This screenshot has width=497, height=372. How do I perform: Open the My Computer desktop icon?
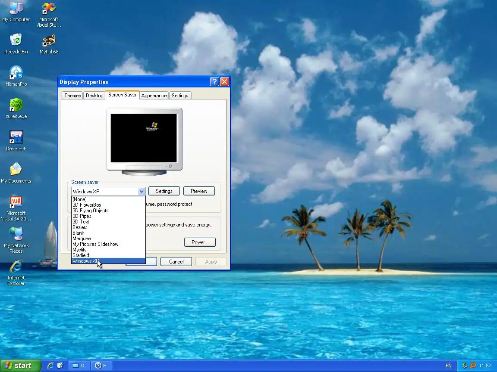[x=16, y=12]
